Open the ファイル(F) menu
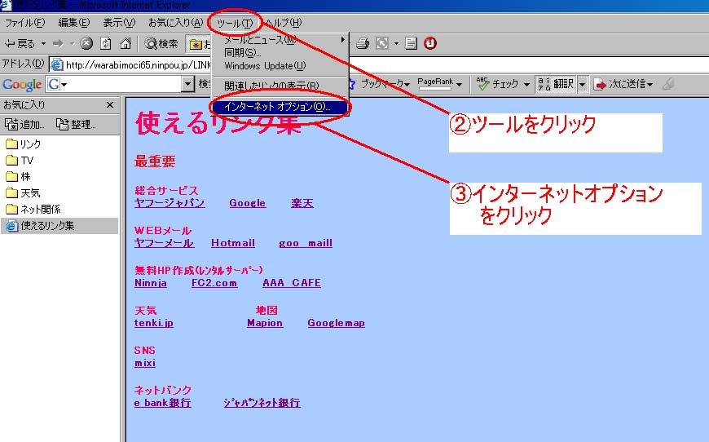709x442 pixels. click(x=25, y=23)
